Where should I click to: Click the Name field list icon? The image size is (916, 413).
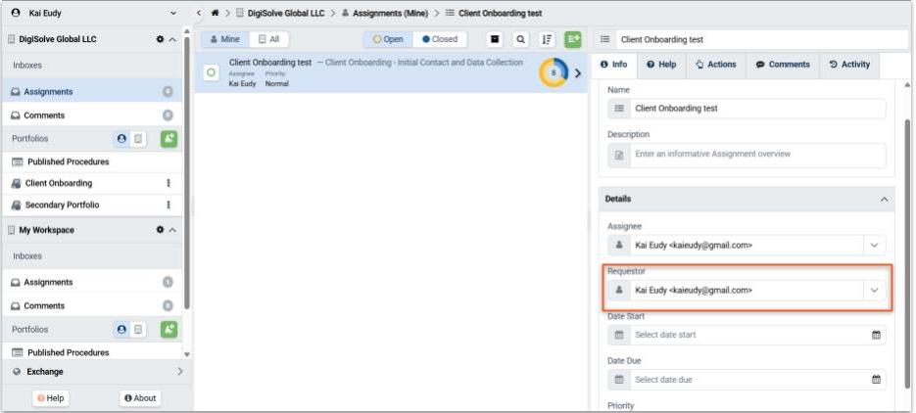(619, 109)
